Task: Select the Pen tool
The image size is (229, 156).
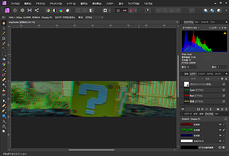Action: tap(4, 111)
